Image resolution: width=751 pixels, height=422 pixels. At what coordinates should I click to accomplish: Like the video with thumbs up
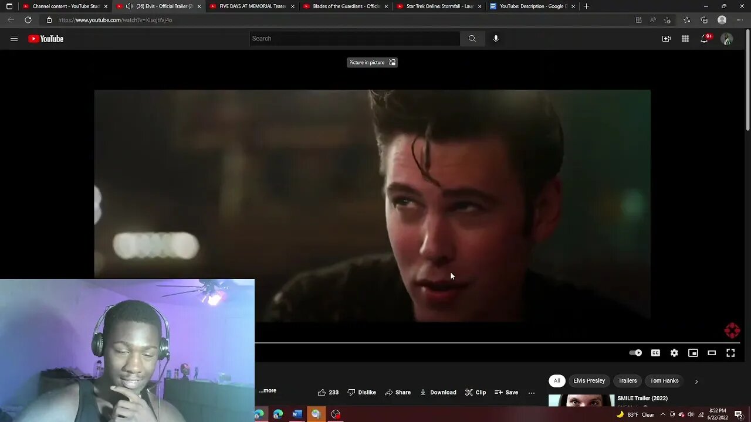pos(328,393)
